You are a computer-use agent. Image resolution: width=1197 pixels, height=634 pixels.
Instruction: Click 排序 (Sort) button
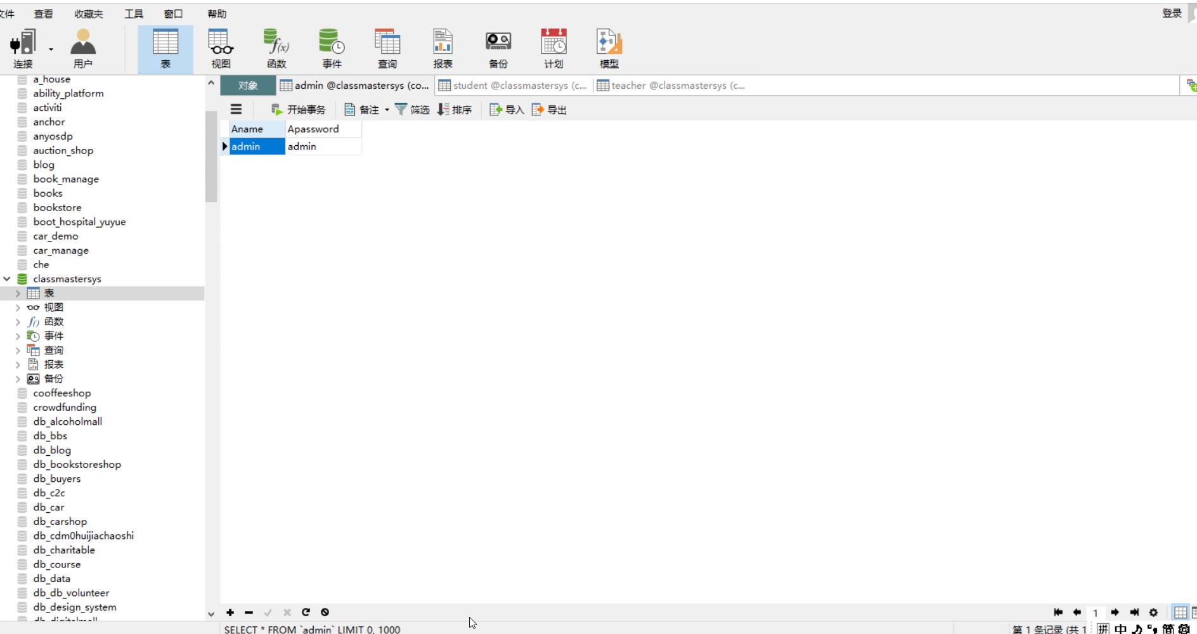pyautogui.click(x=455, y=110)
